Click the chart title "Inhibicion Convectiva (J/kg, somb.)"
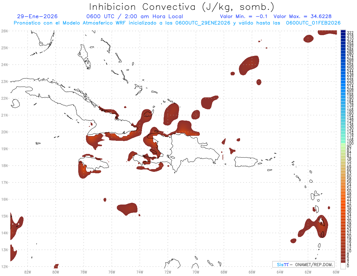 (181, 7)
